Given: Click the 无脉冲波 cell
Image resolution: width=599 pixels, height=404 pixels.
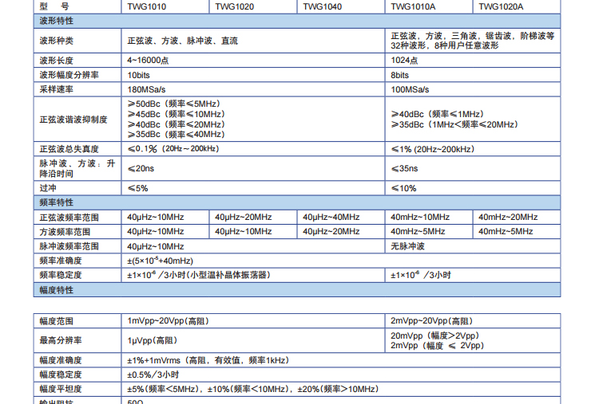Looking at the screenshot, I should pyautogui.click(x=408, y=246).
